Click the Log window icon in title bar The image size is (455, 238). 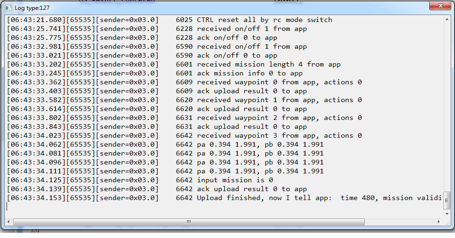pyautogui.click(x=8, y=8)
